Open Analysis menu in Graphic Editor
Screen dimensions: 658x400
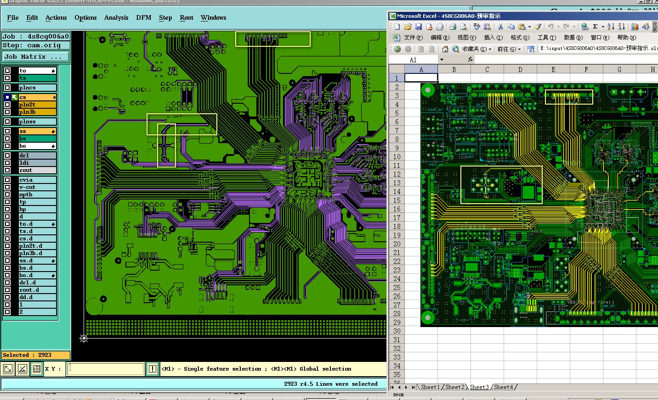click(x=116, y=18)
